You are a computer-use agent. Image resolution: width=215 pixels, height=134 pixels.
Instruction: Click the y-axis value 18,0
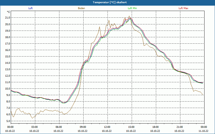tap(8, 37)
